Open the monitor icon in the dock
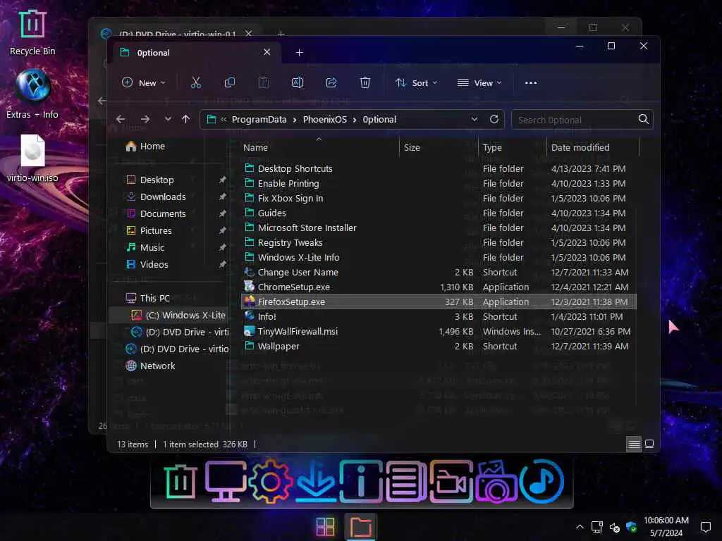Viewport: 722px width, 541px height. [x=225, y=482]
